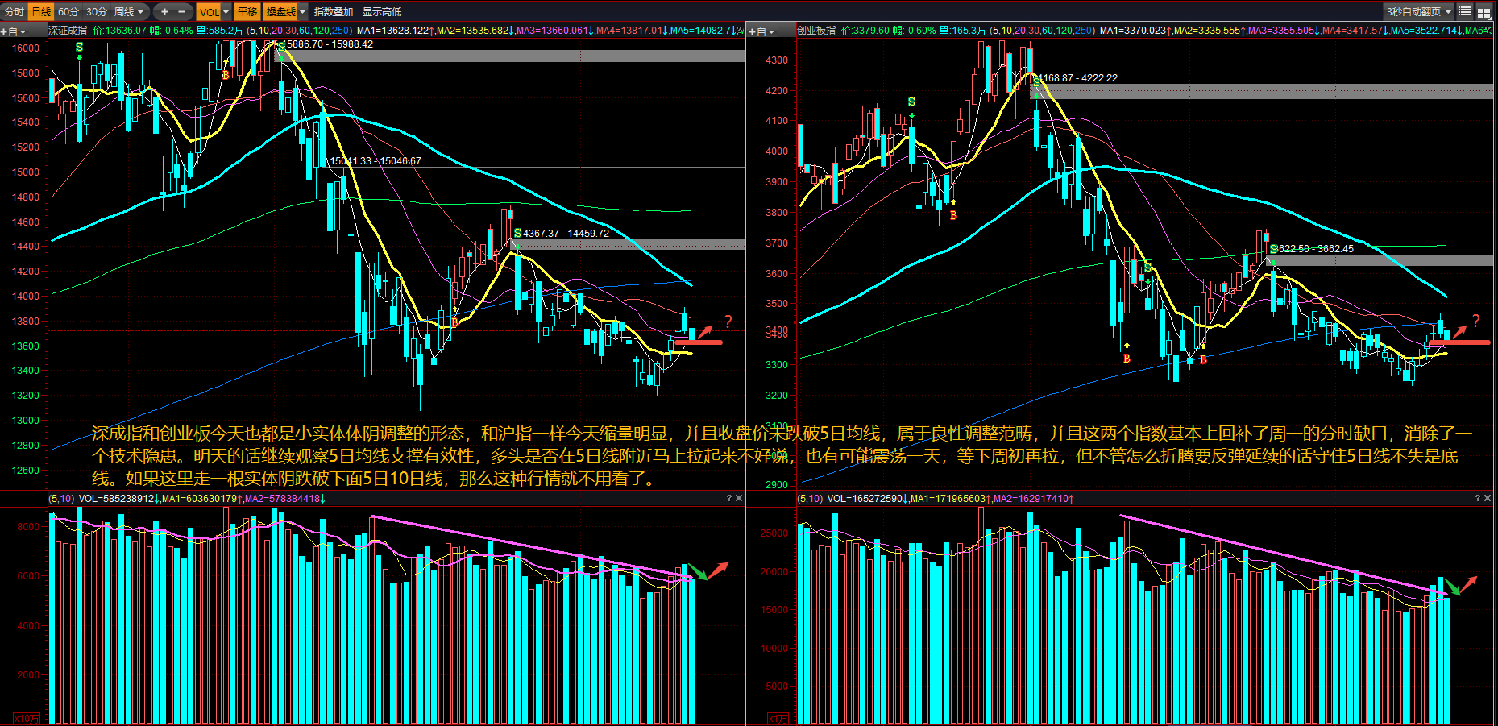Click the 显示高低 show high-low button

[x=382, y=11]
